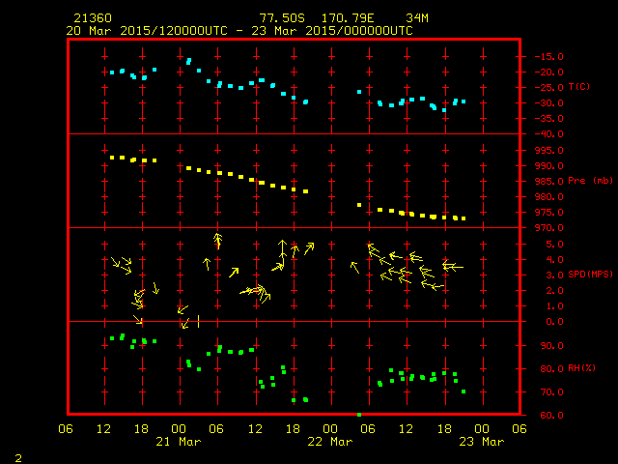Click the -25.0 temperature tick value

549,88
